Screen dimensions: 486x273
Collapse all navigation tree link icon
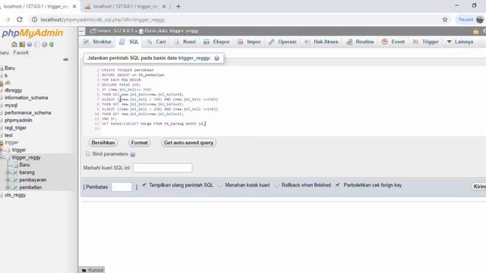[x=65, y=59]
